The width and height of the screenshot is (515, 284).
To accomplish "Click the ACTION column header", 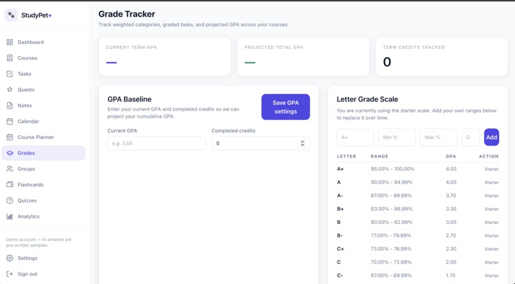I will point(489,156).
